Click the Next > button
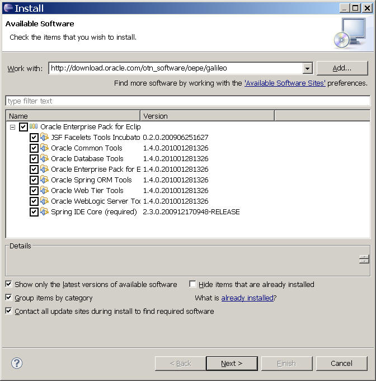The image size is (376, 381). [232, 364]
